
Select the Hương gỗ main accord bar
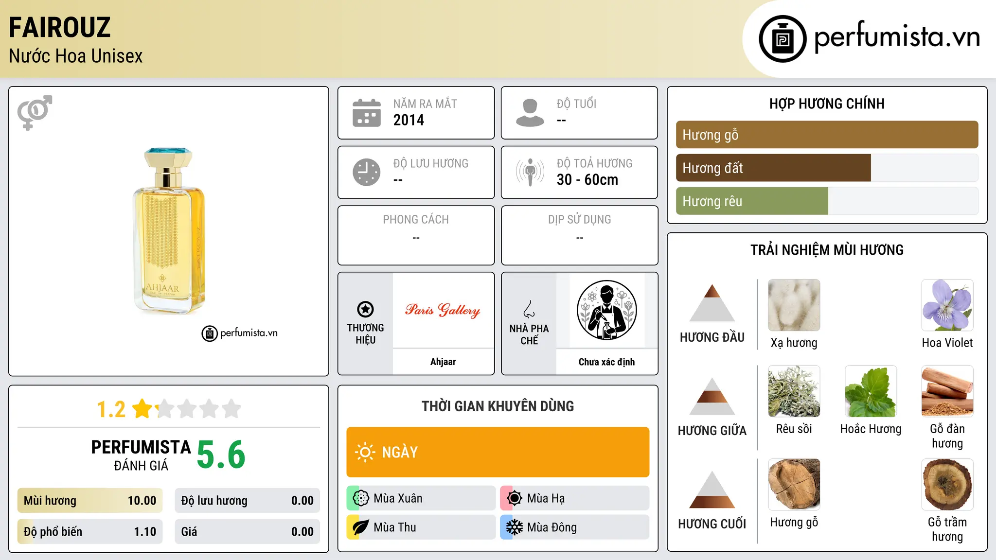(827, 135)
